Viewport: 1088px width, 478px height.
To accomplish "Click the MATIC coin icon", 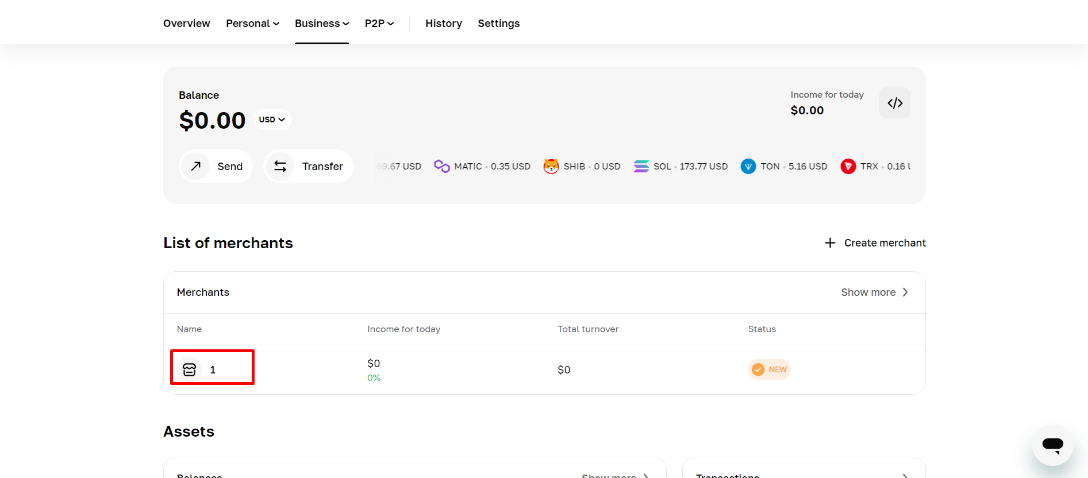I will [441, 166].
